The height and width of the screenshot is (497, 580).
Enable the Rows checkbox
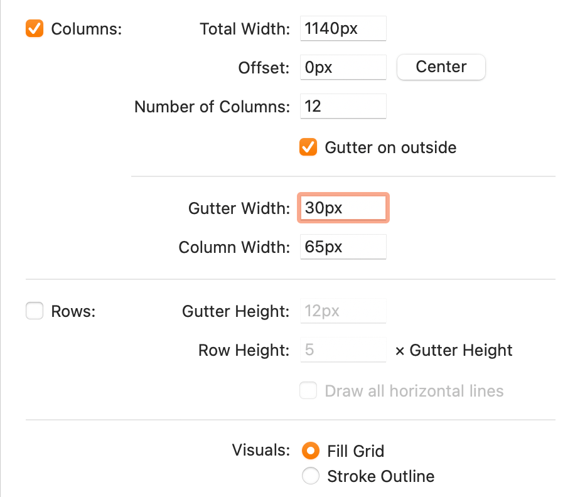(x=35, y=311)
